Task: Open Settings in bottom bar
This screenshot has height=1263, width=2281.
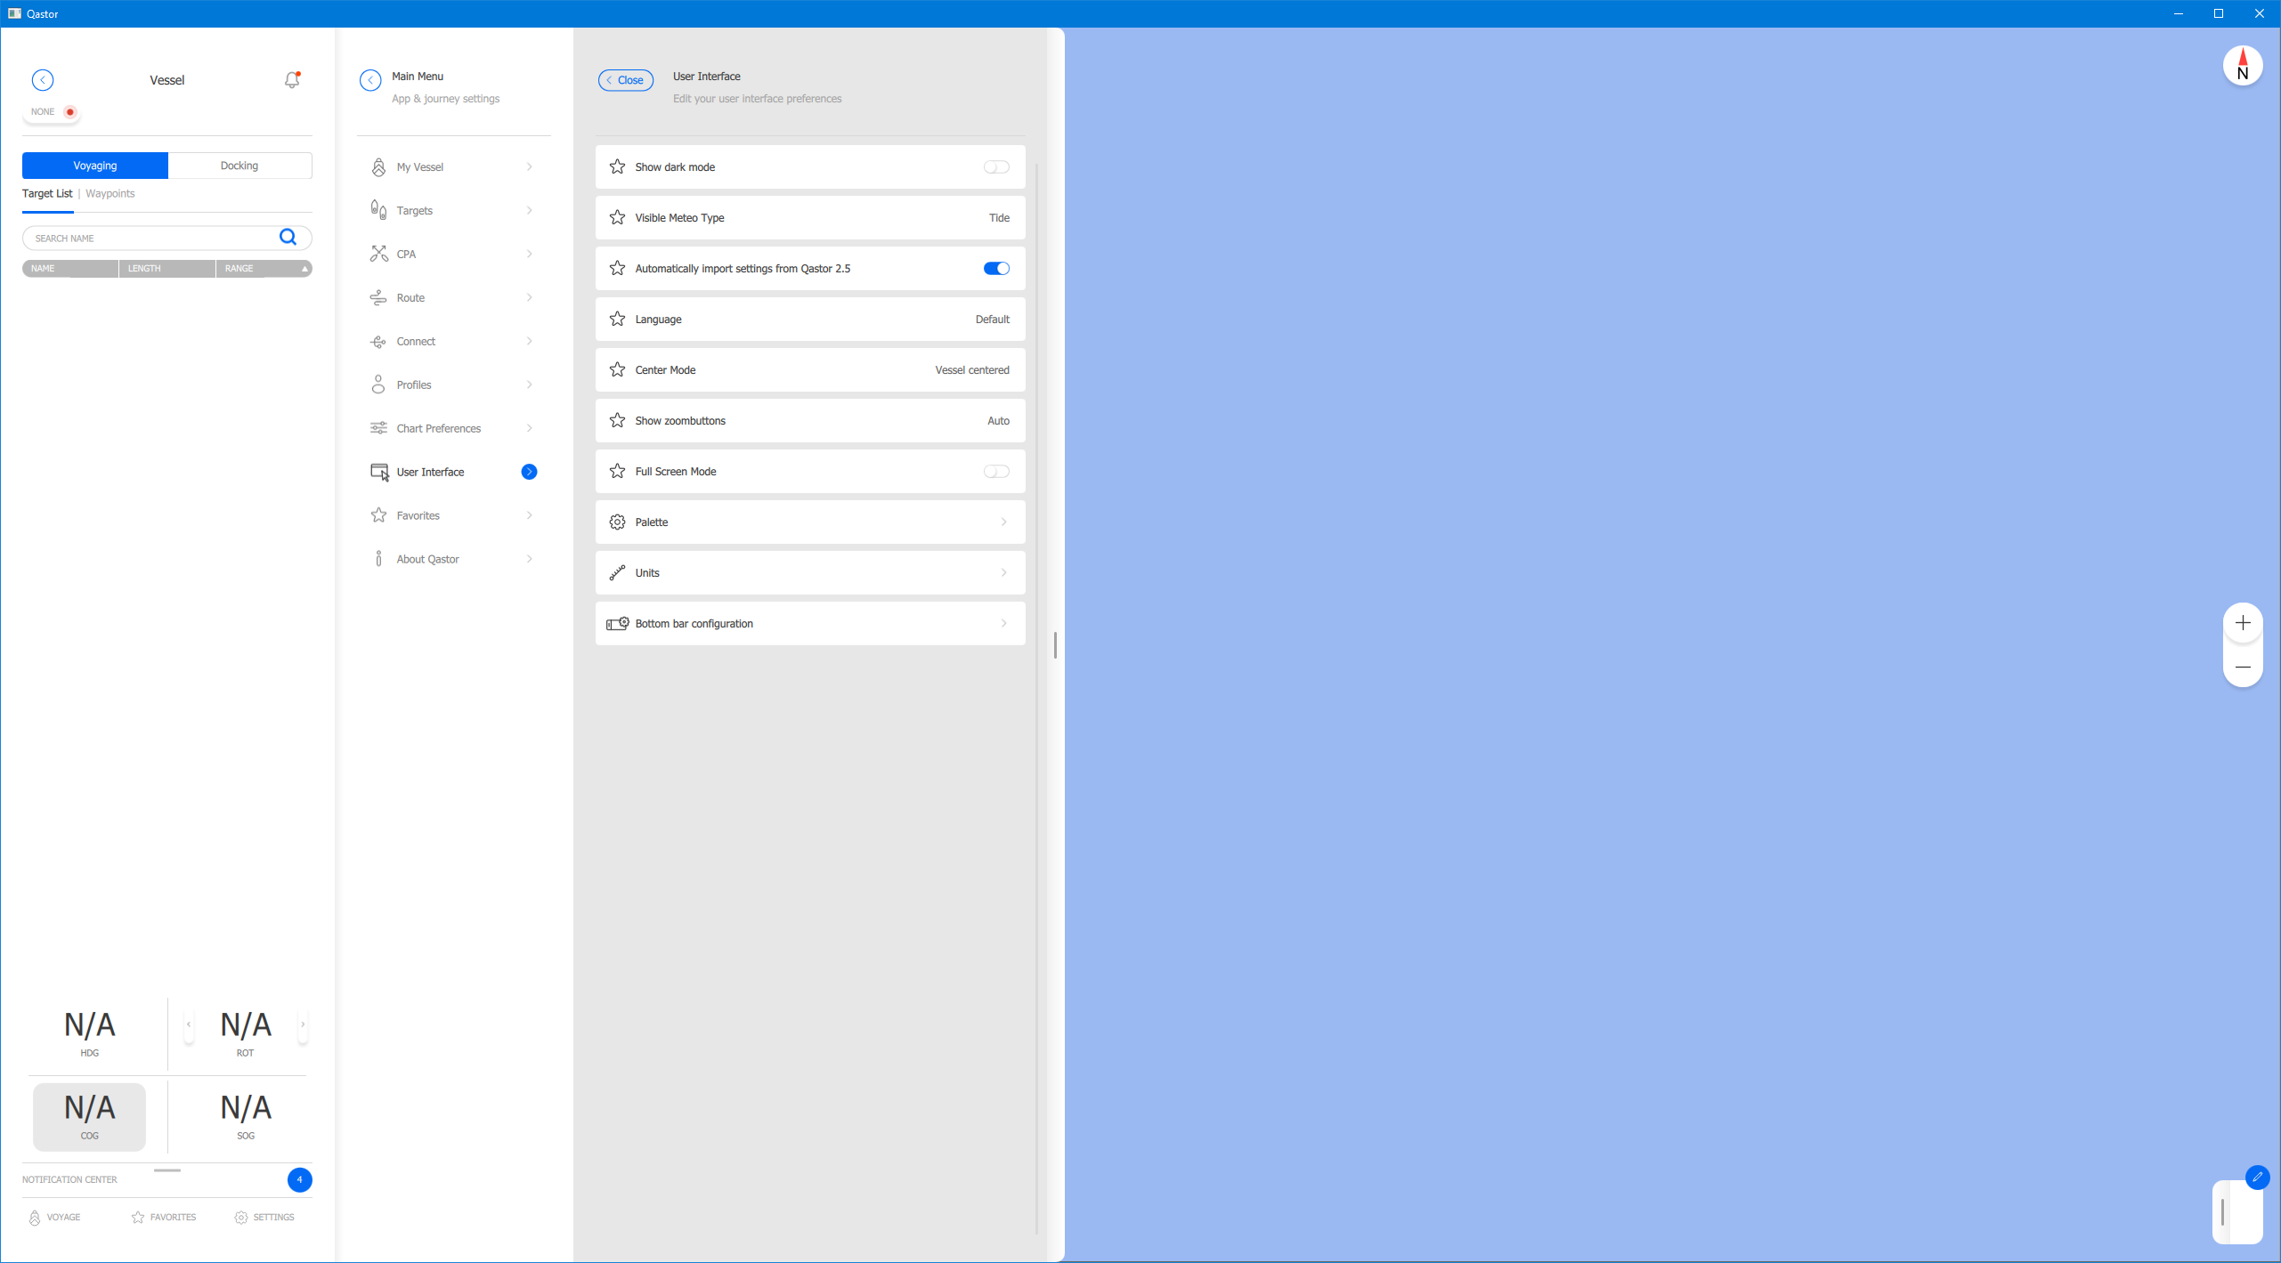Action: (264, 1217)
